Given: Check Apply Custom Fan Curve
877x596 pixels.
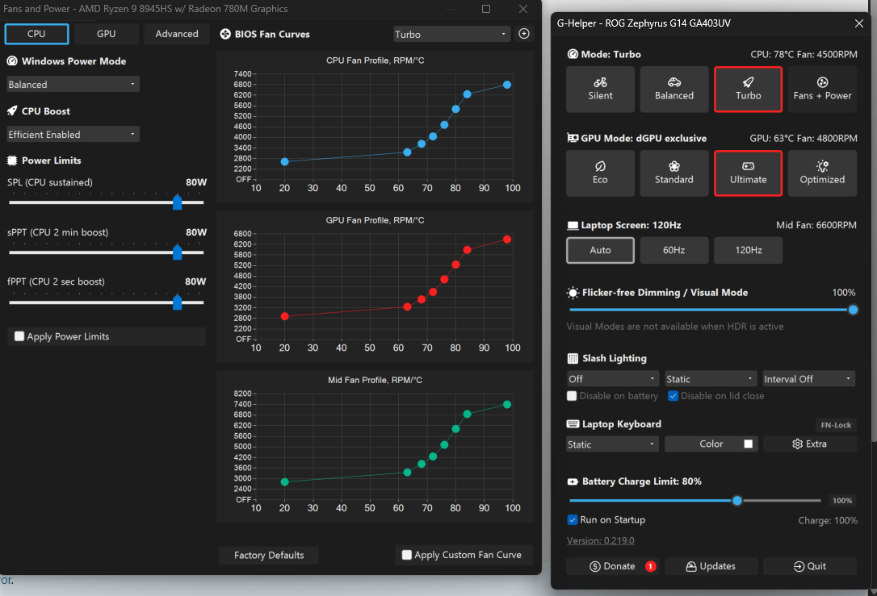Looking at the screenshot, I should 407,555.
